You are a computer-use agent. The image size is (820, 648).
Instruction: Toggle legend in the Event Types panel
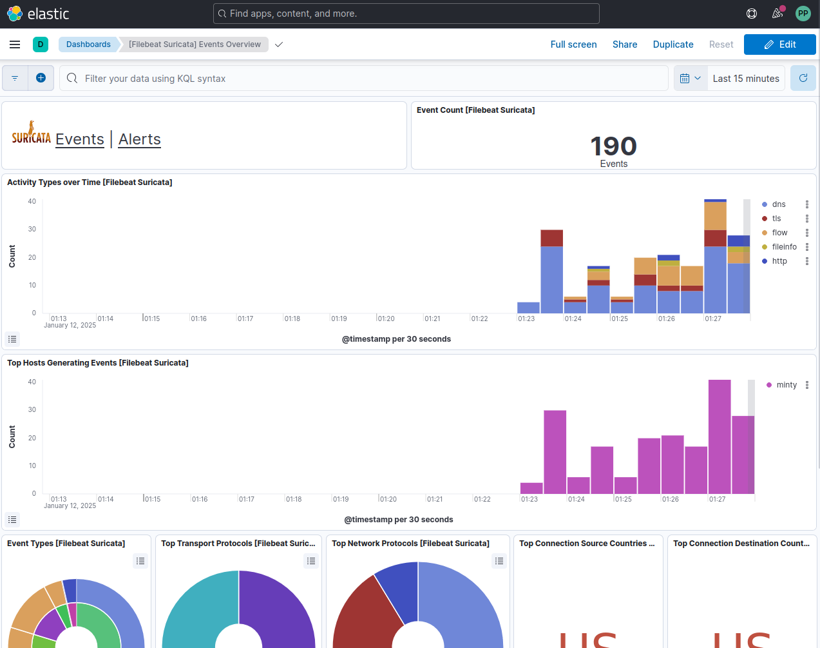(140, 561)
